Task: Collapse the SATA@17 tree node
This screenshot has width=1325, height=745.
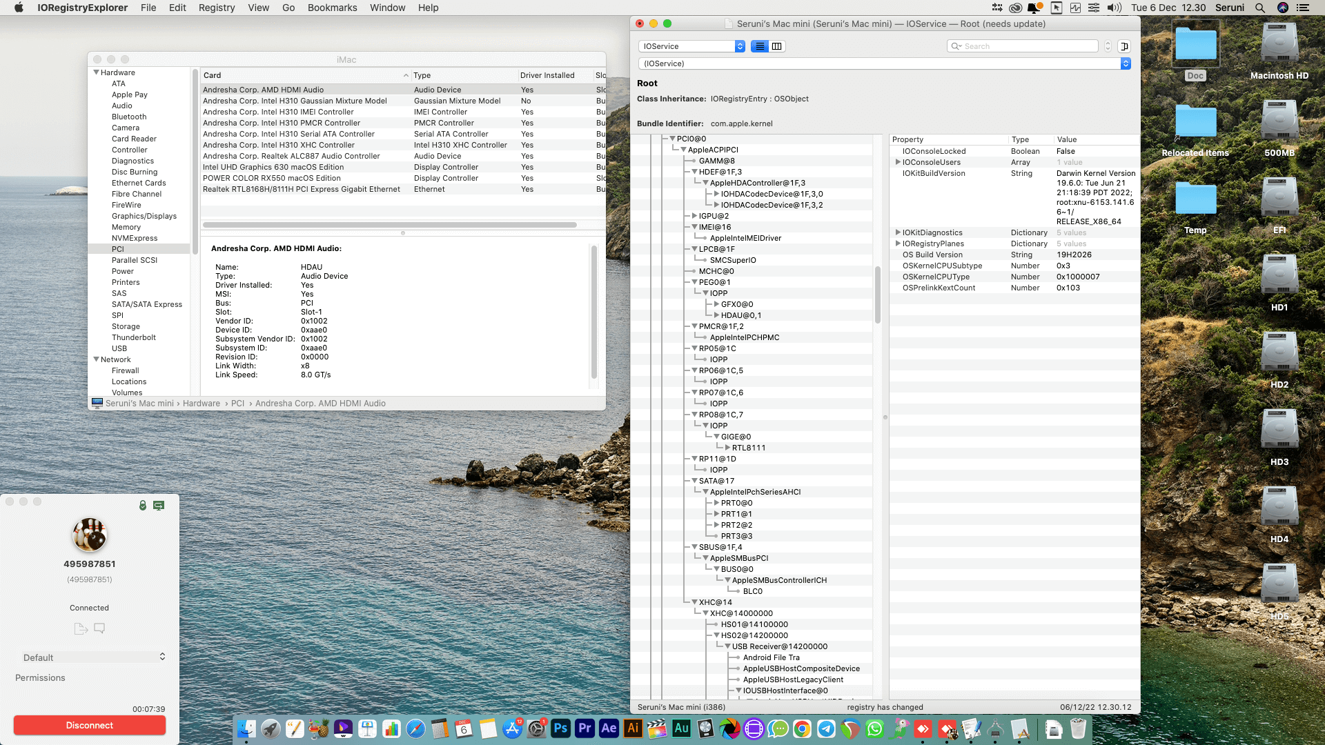Action: 695,481
